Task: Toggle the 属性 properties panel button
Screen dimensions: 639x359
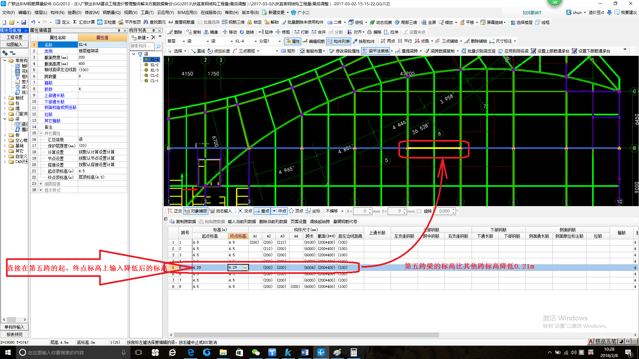Action: point(293,41)
